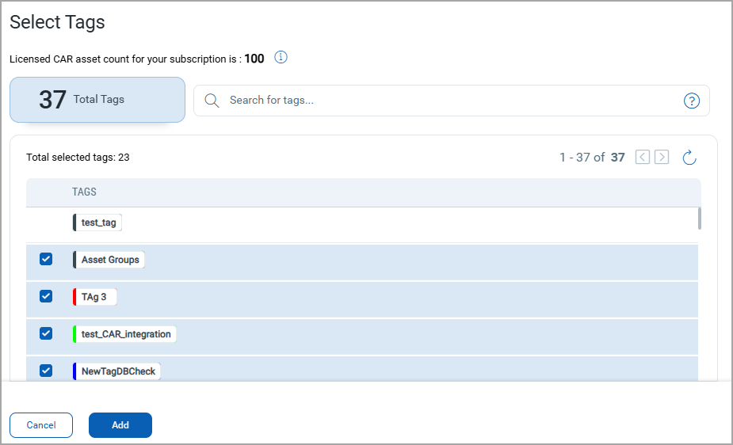Go to previous page of tags

click(x=643, y=157)
